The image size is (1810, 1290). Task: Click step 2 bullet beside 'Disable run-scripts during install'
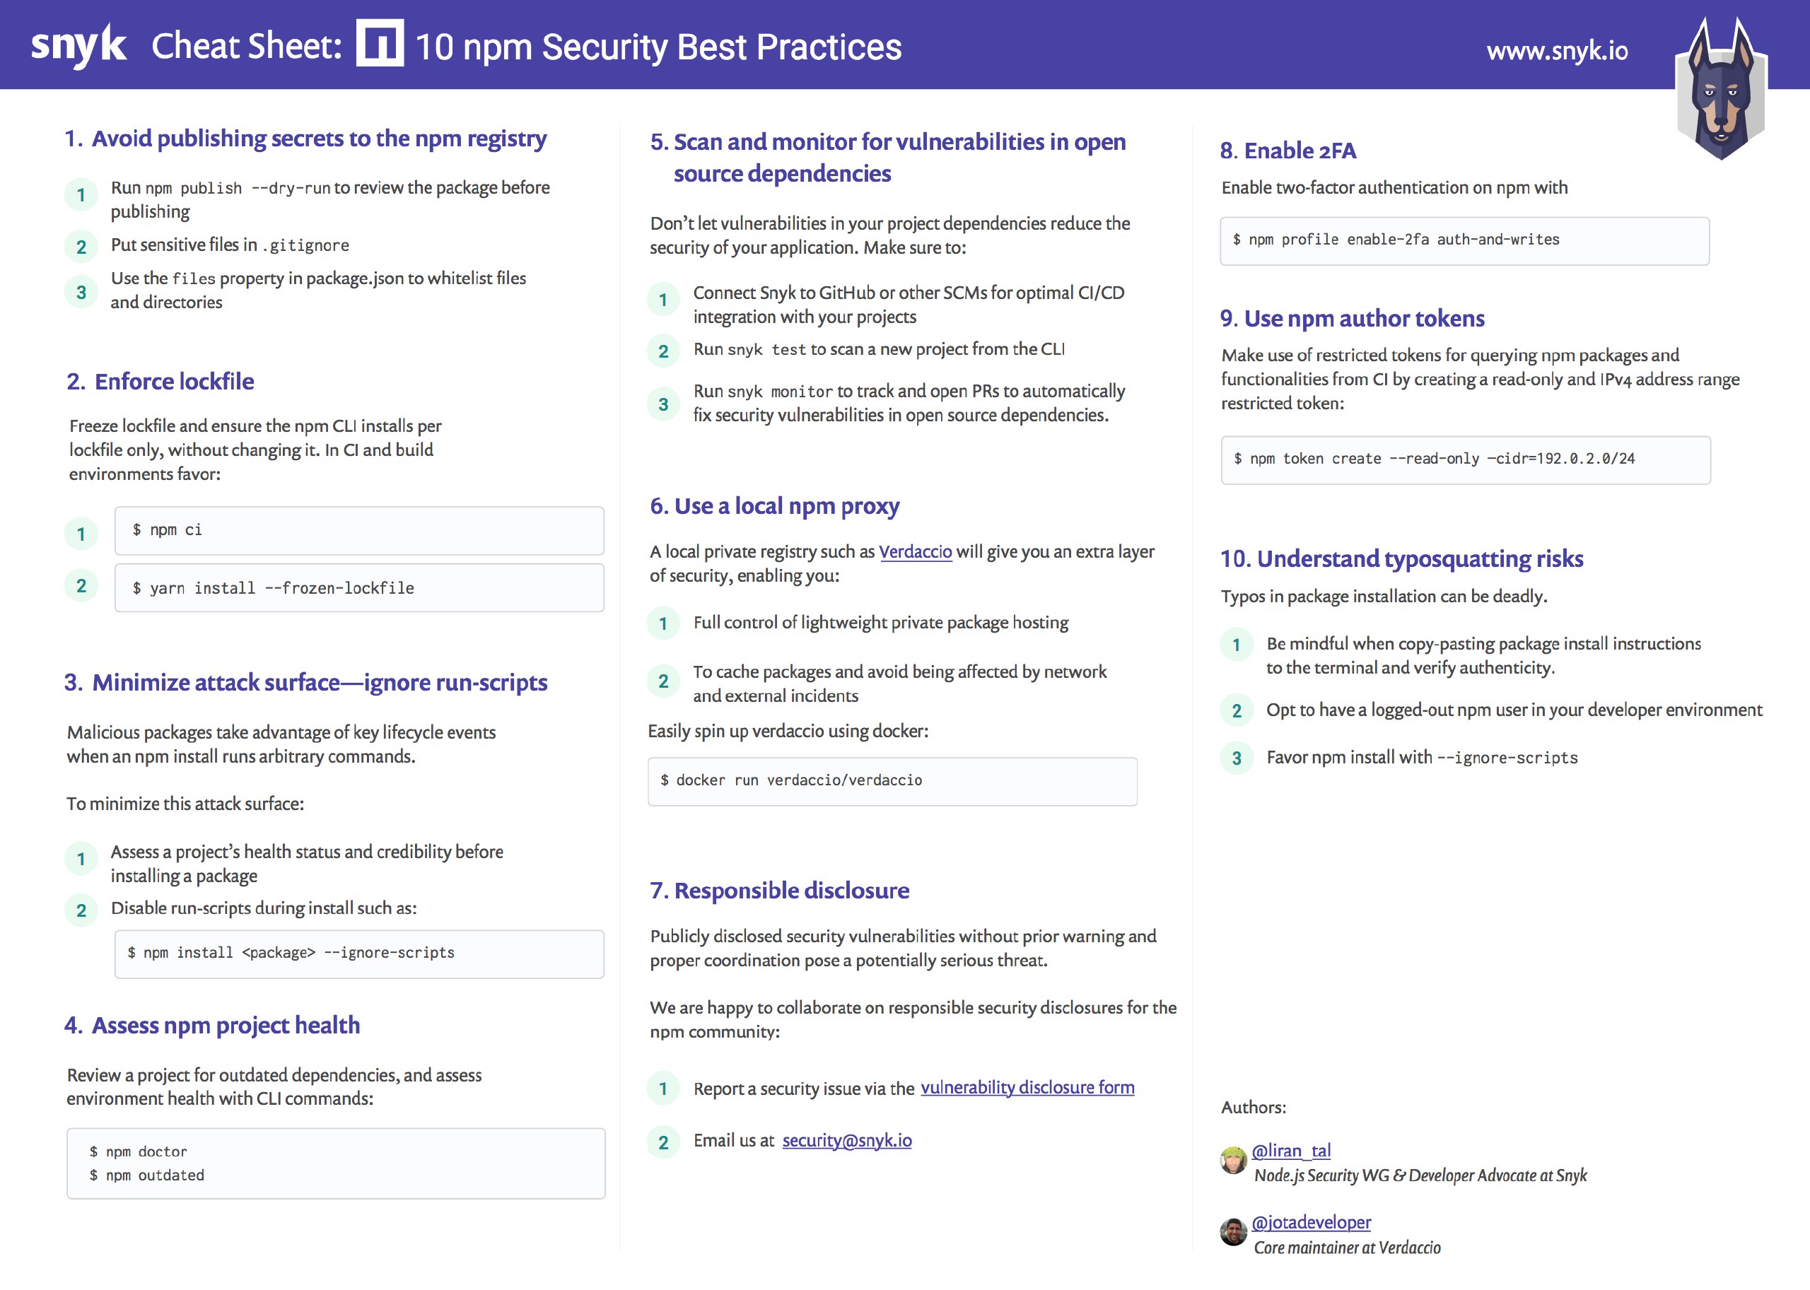pos(81,910)
